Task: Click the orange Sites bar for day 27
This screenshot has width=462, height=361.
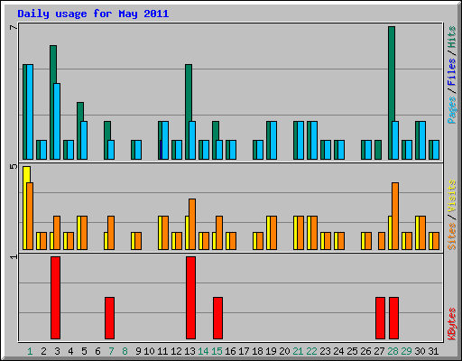Action: coord(382,241)
